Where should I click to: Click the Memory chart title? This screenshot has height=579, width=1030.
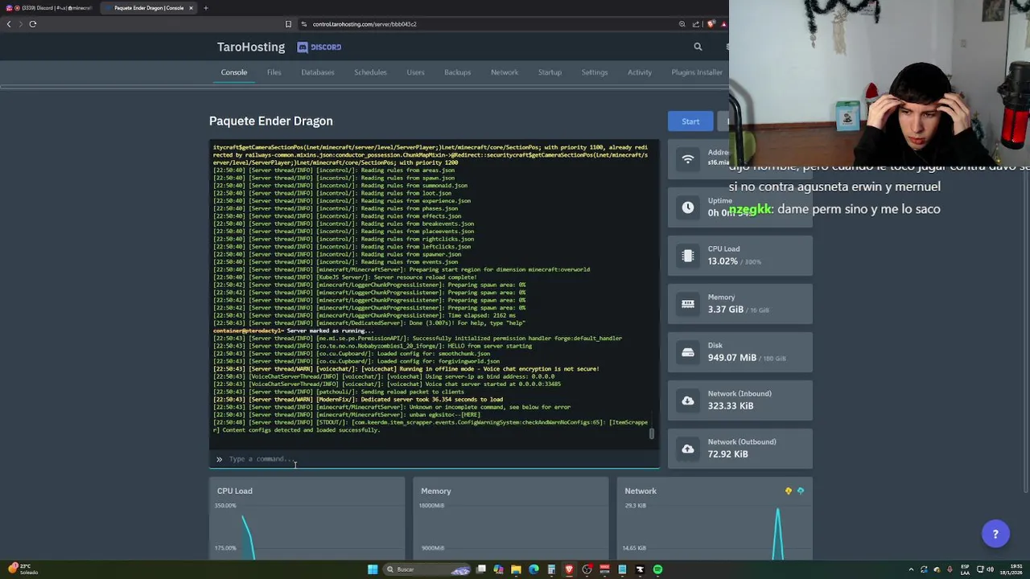coord(436,491)
